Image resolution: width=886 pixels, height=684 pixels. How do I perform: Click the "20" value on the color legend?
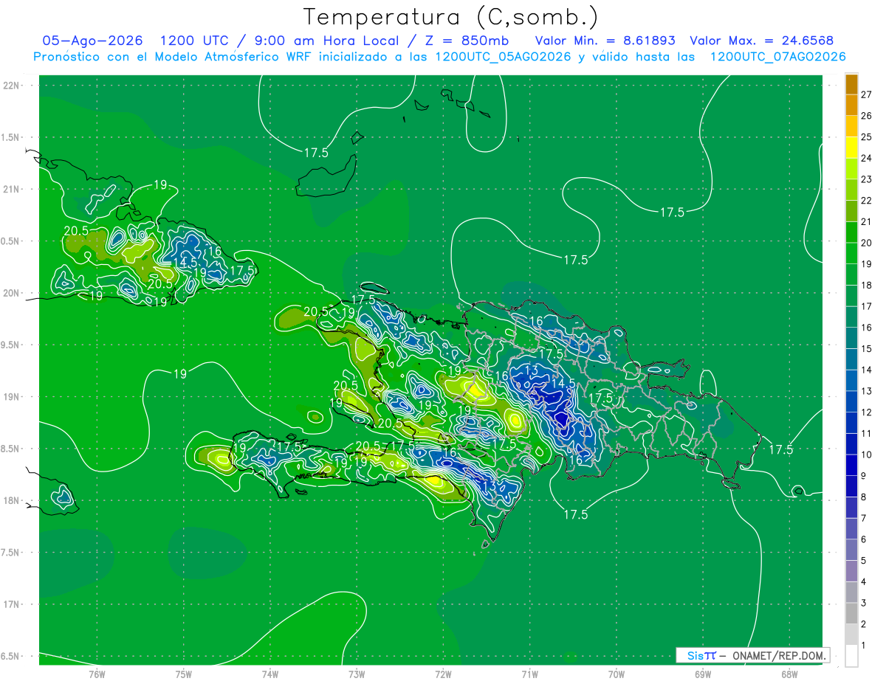click(867, 243)
